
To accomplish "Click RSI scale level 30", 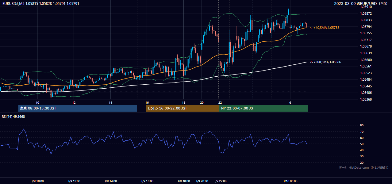I will [362, 156].
